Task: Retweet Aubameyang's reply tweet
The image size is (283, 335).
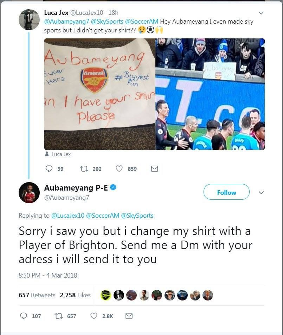Action: [x=59, y=316]
